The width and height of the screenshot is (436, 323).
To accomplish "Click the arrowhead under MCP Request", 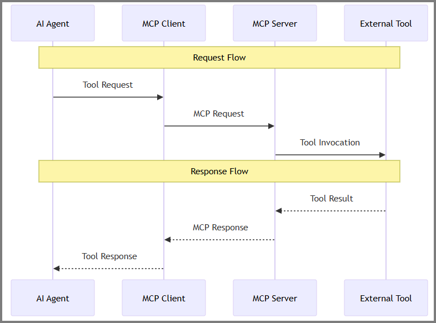I will pyautogui.click(x=271, y=126).
